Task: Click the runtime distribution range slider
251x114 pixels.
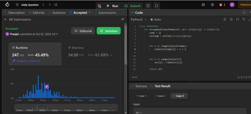Action: pos(66,108)
